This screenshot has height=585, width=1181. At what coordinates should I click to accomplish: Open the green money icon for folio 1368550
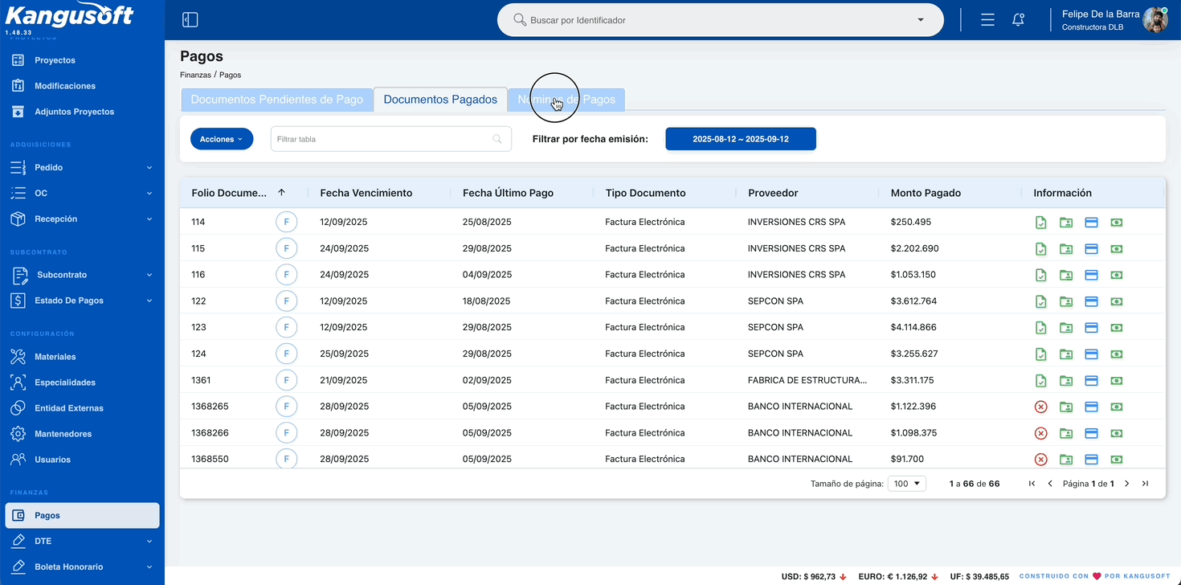(x=1116, y=460)
